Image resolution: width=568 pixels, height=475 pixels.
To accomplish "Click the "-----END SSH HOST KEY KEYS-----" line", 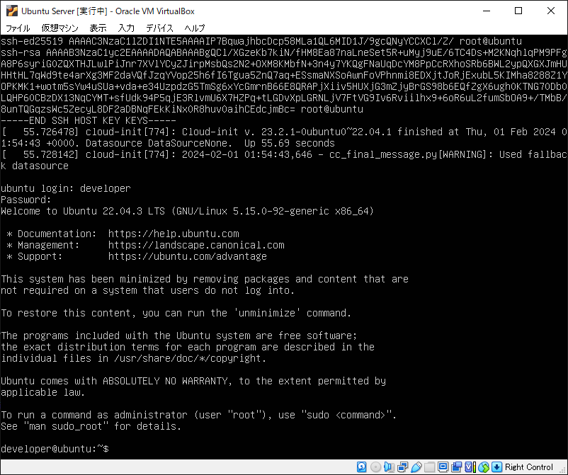I will (x=89, y=120).
